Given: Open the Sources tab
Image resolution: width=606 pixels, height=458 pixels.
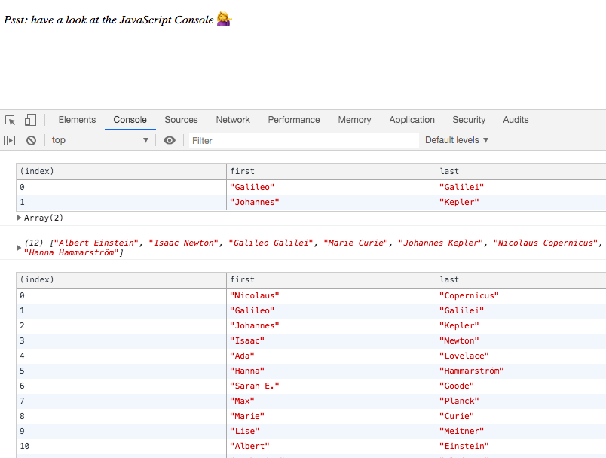Looking at the screenshot, I should [181, 120].
